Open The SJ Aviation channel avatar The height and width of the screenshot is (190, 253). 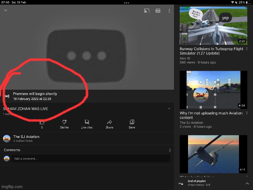6,138
